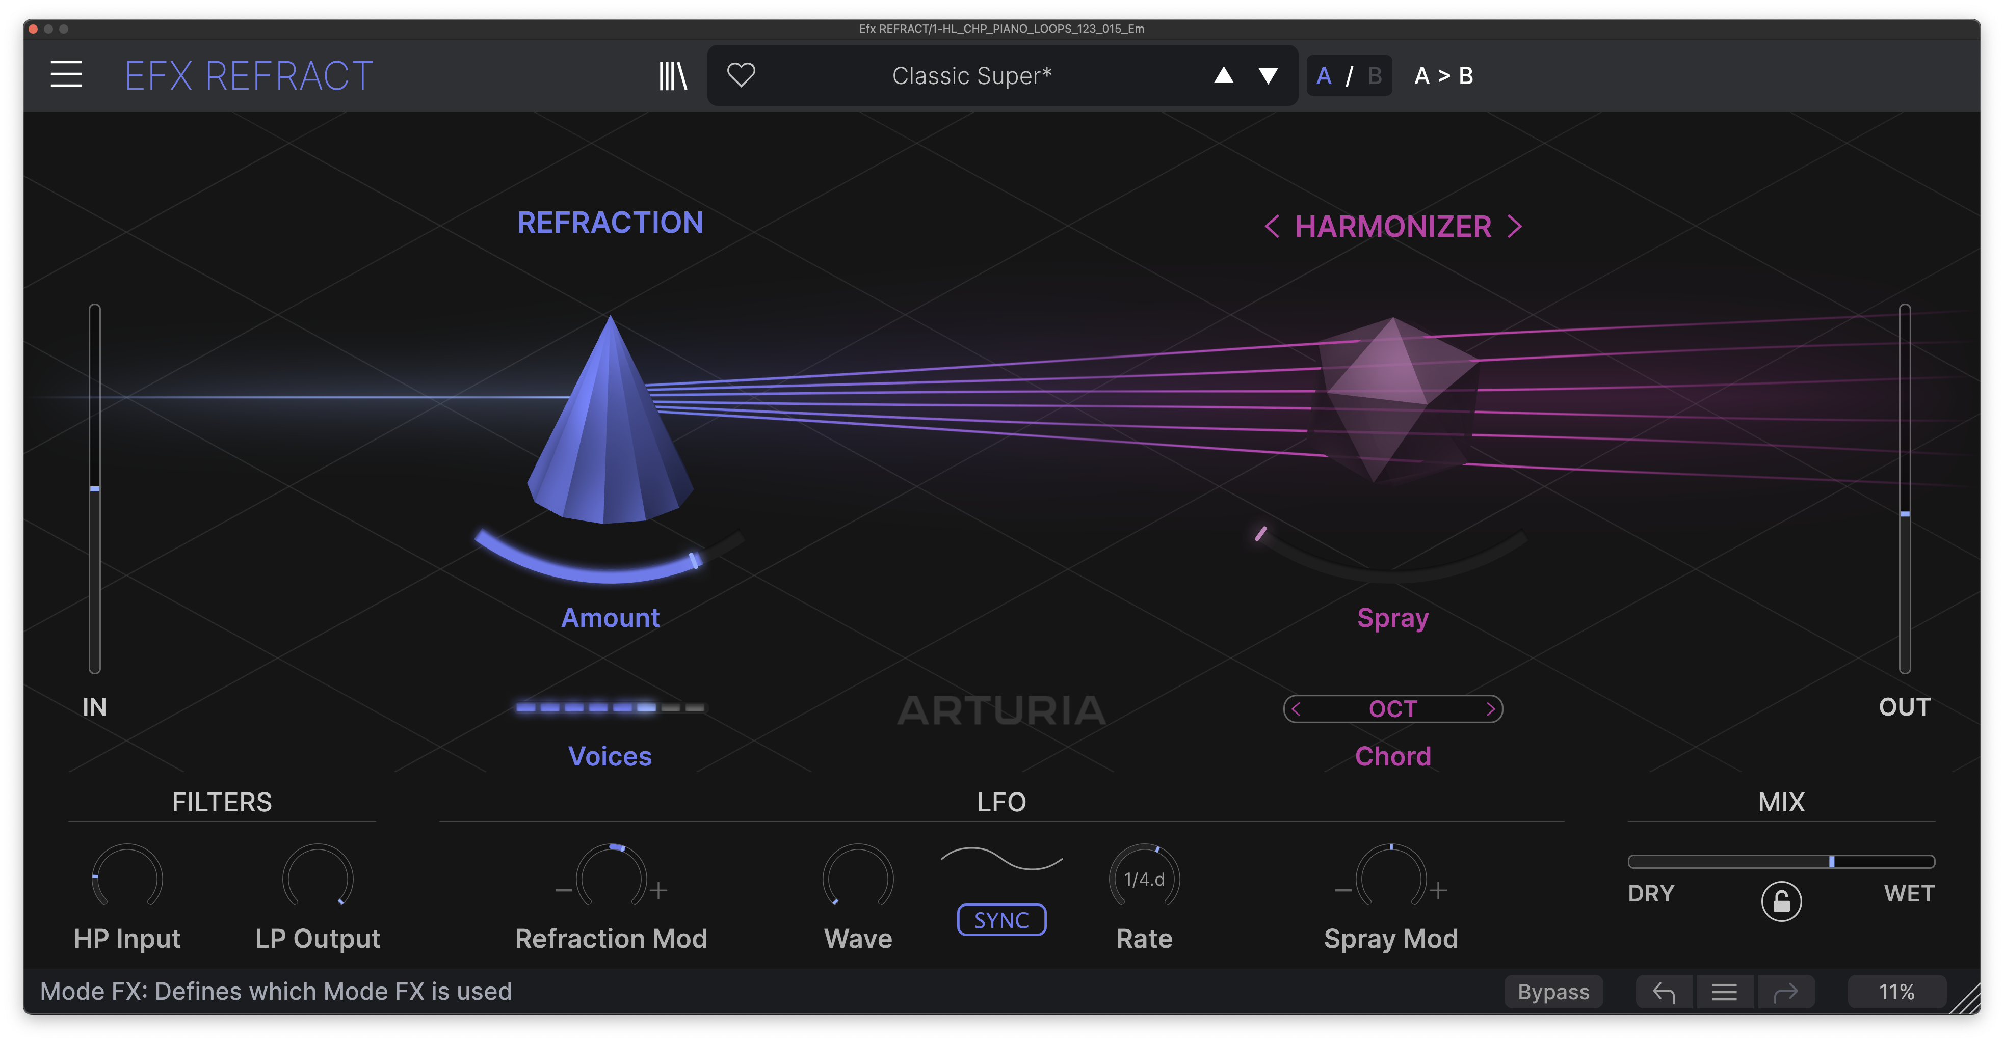Switch to state B

[1375, 75]
